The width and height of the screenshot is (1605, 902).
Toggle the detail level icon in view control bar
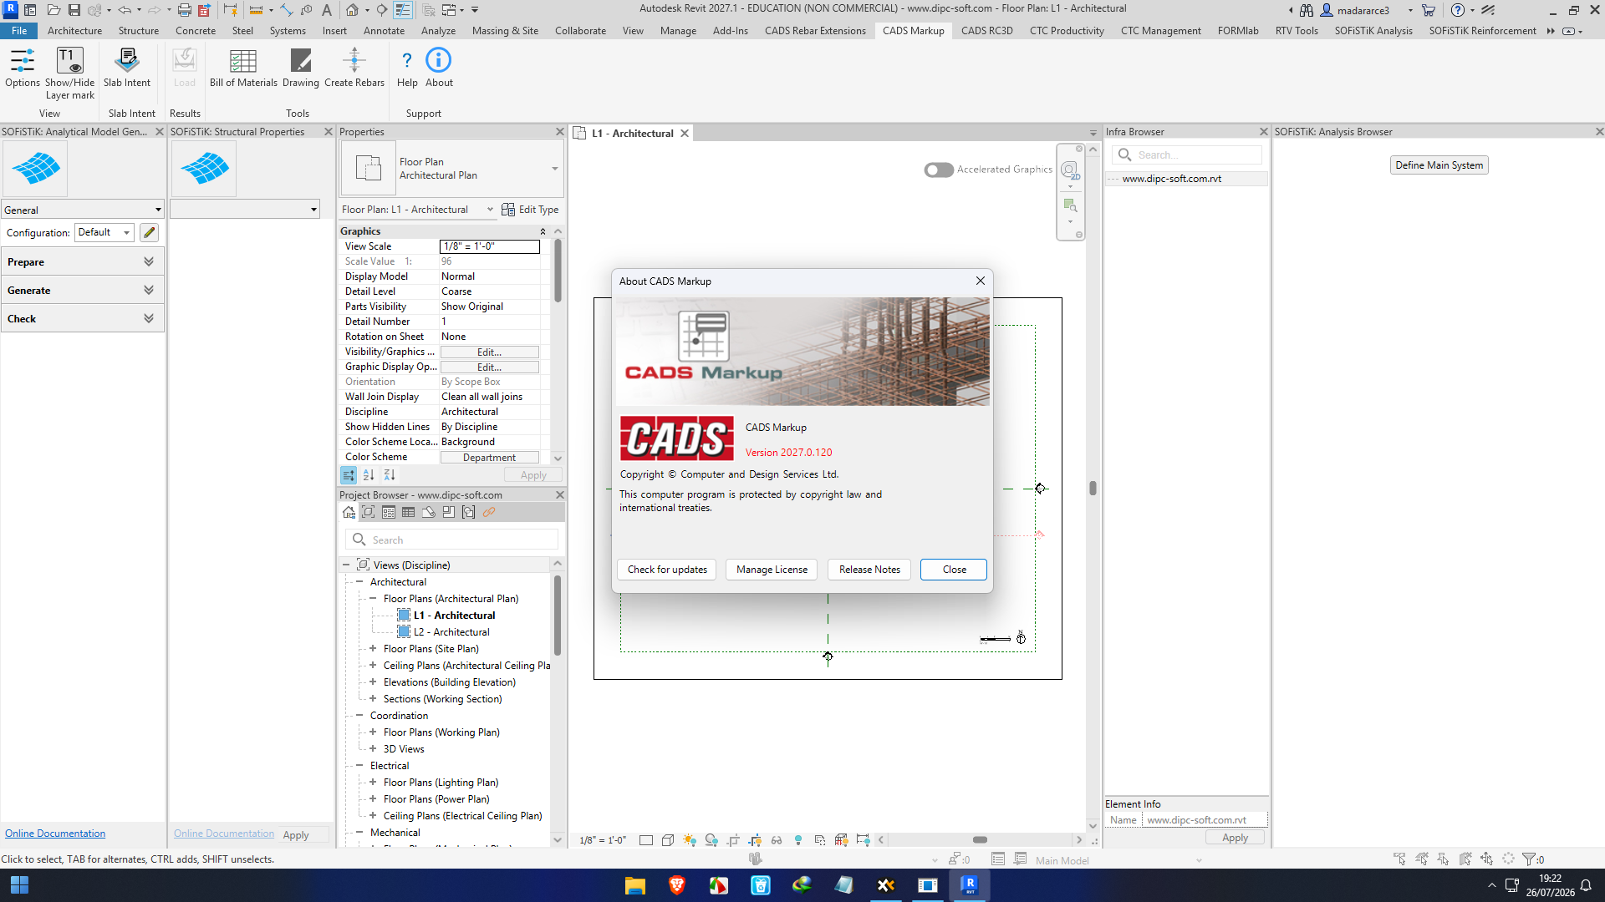pos(646,840)
